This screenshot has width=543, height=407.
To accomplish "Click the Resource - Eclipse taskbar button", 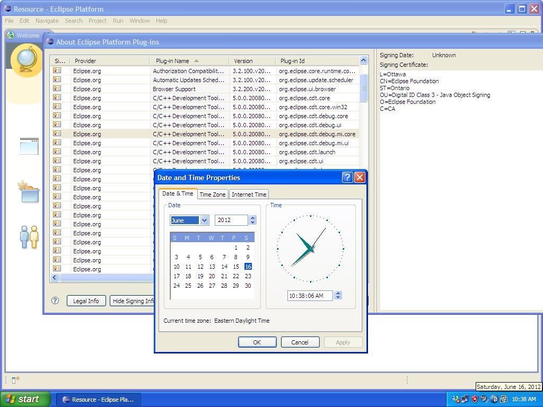I will tap(99, 400).
